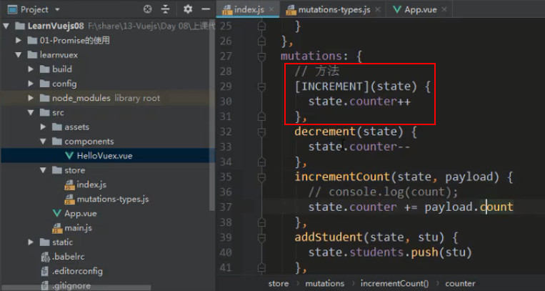Collapse the LearnVuejs08 root folder
This screenshot has height=291, width=545.
point(7,26)
